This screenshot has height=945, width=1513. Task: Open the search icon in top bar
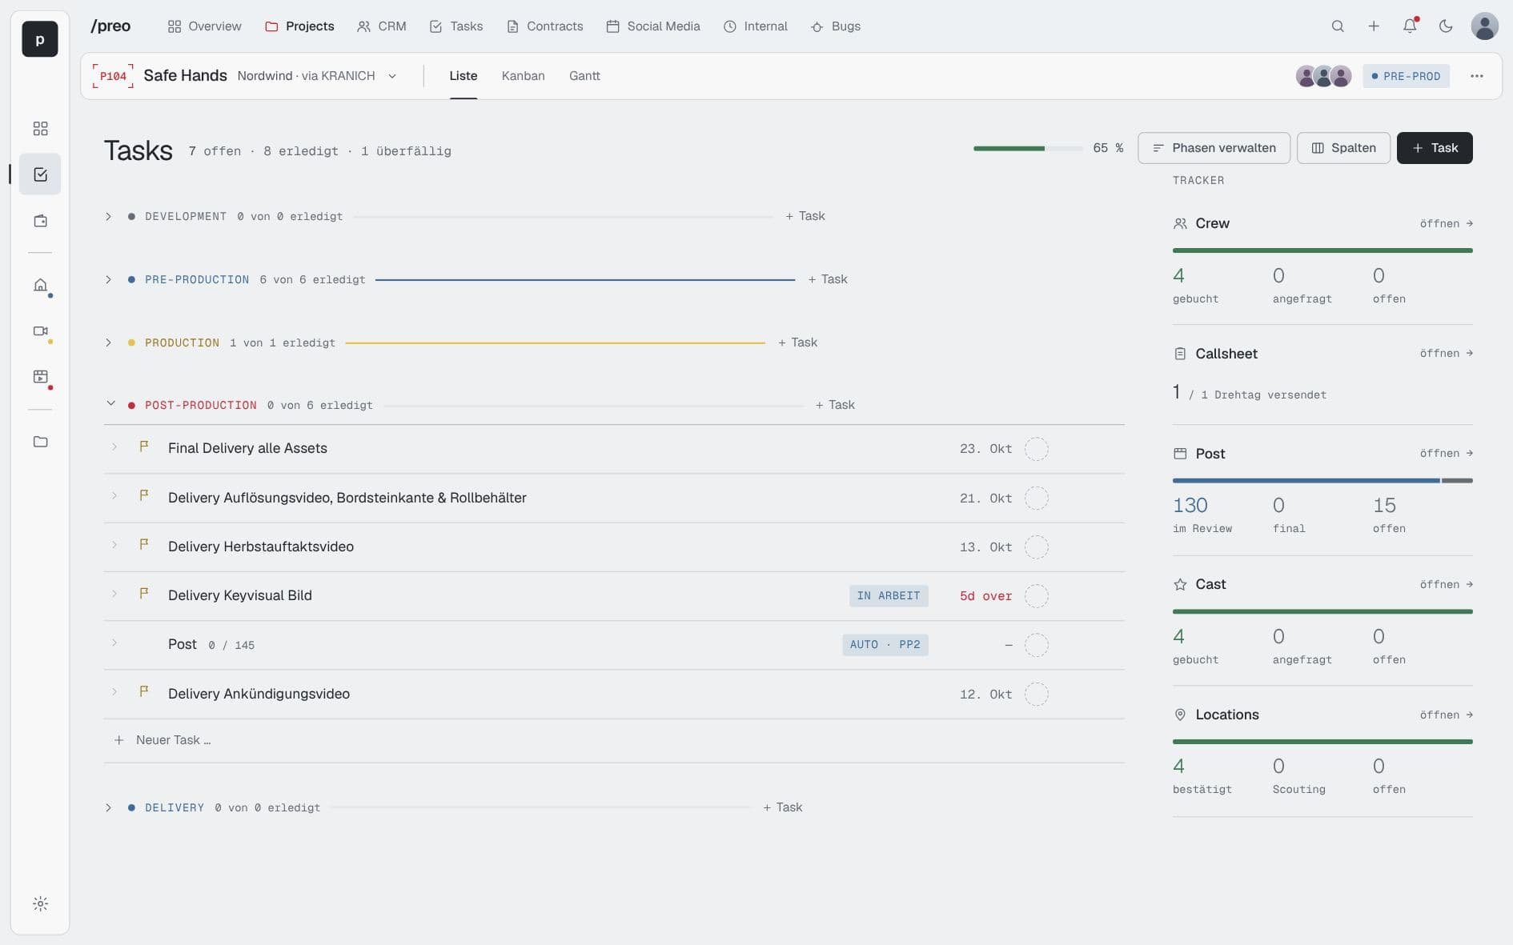point(1338,26)
